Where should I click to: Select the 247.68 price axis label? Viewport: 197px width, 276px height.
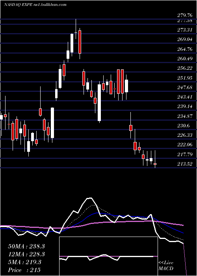pyautogui.click(x=184, y=88)
